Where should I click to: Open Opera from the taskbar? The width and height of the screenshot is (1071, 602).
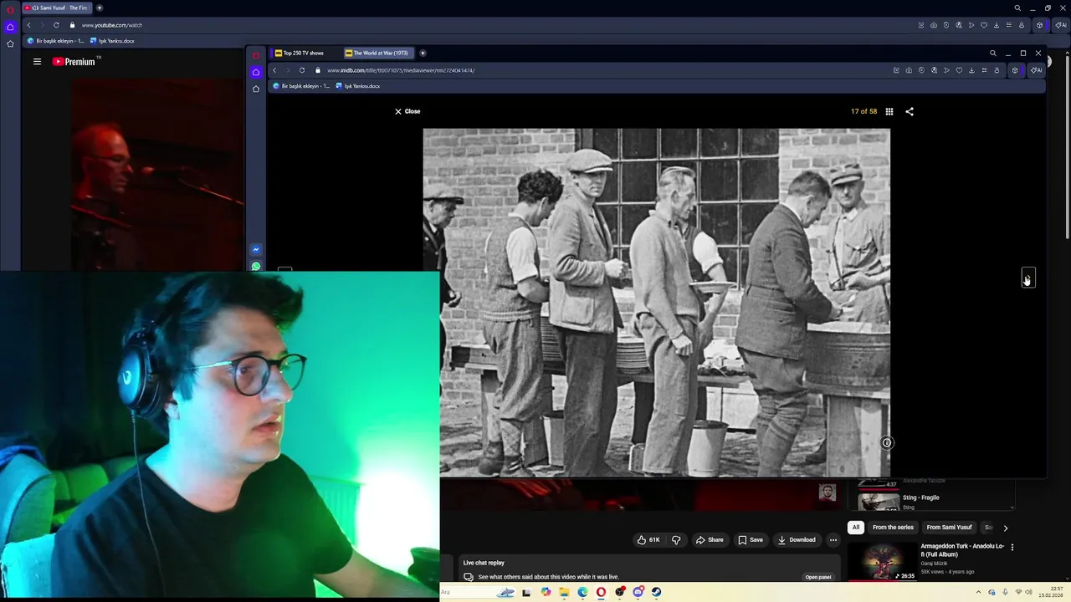[x=601, y=592]
